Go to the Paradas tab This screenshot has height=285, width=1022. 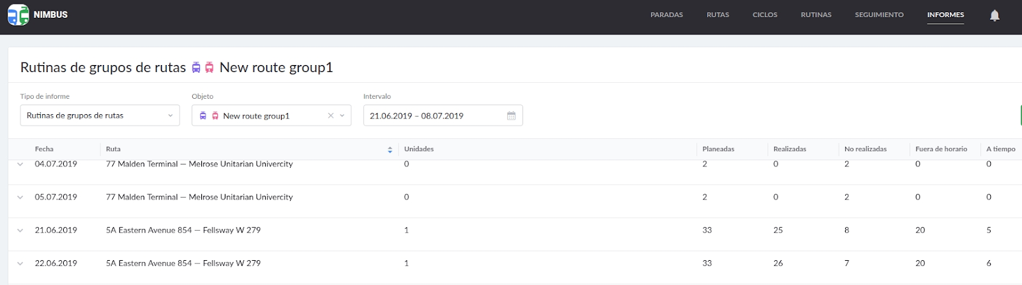pos(666,15)
